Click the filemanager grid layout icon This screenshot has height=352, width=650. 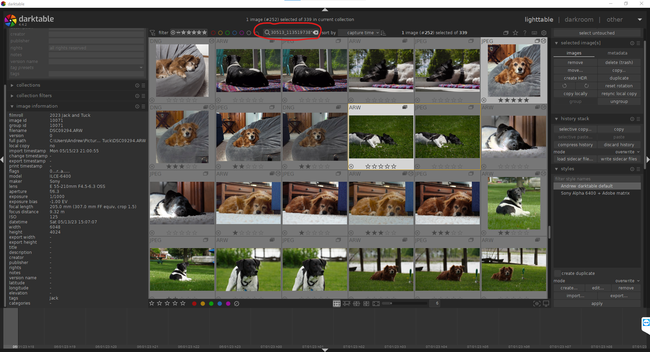point(337,304)
